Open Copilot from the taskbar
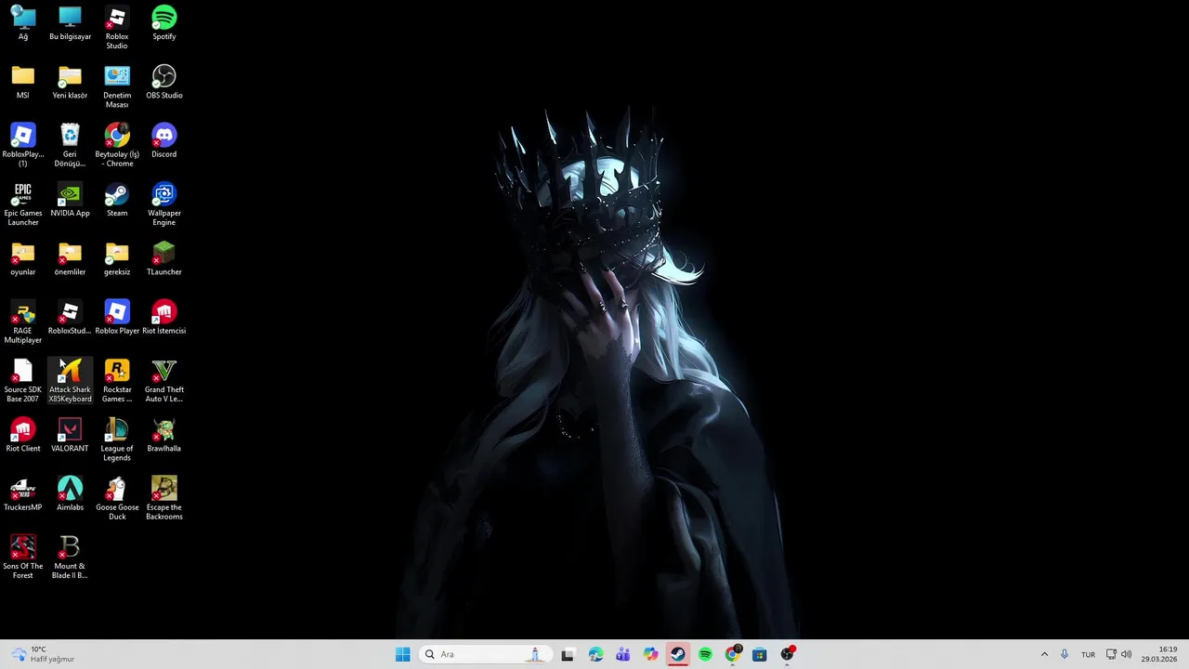 pos(650,654)
